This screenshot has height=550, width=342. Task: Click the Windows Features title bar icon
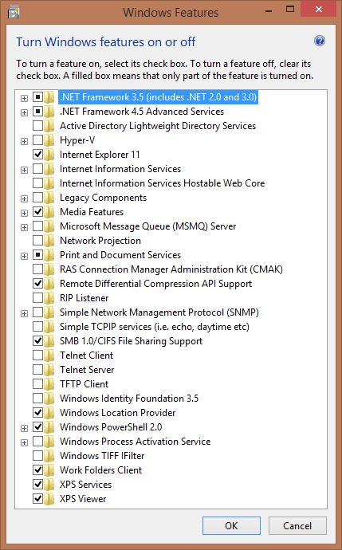(14, 12)
